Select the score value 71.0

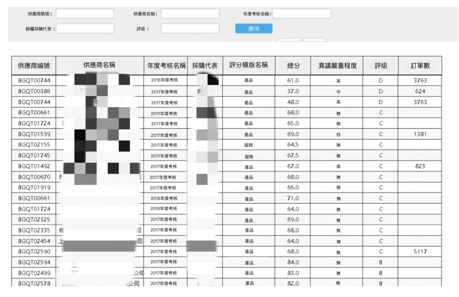click(x=293, y=198)
